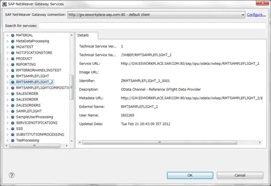Open help with the question mark icon
Screen dimensions: 271x186
[x=11, y=176]
